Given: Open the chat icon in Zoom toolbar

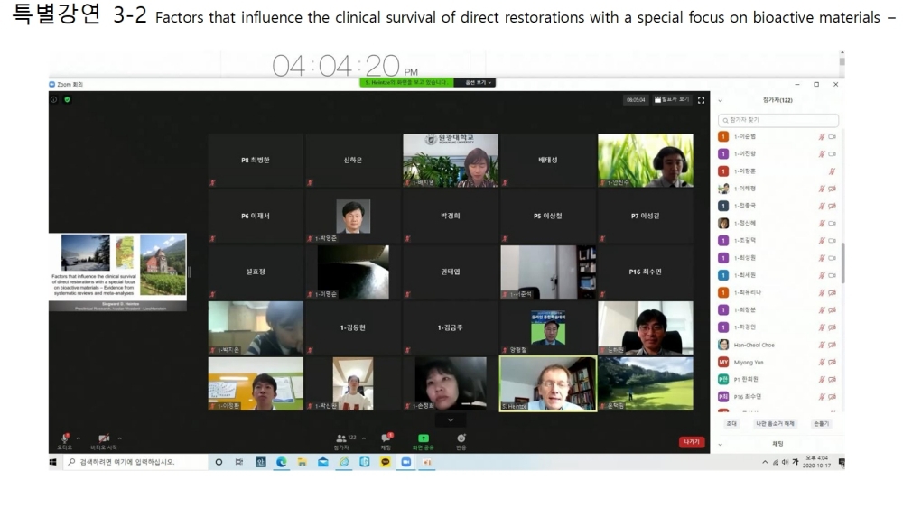Looking at the screenshot, I should click(x=386, y=438).
